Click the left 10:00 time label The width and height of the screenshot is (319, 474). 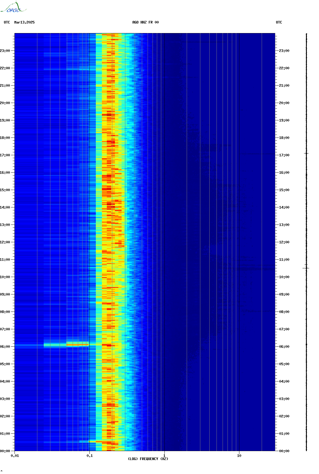pos(5,277)
